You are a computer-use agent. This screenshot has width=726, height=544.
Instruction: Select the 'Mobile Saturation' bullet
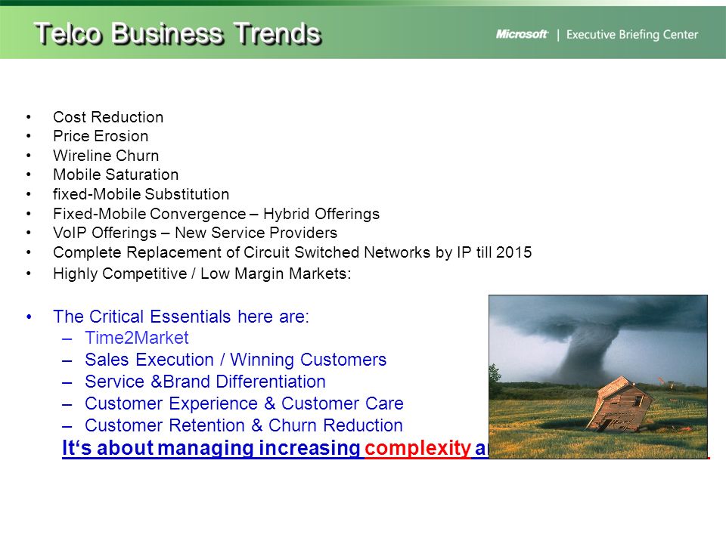pos(116,175)
